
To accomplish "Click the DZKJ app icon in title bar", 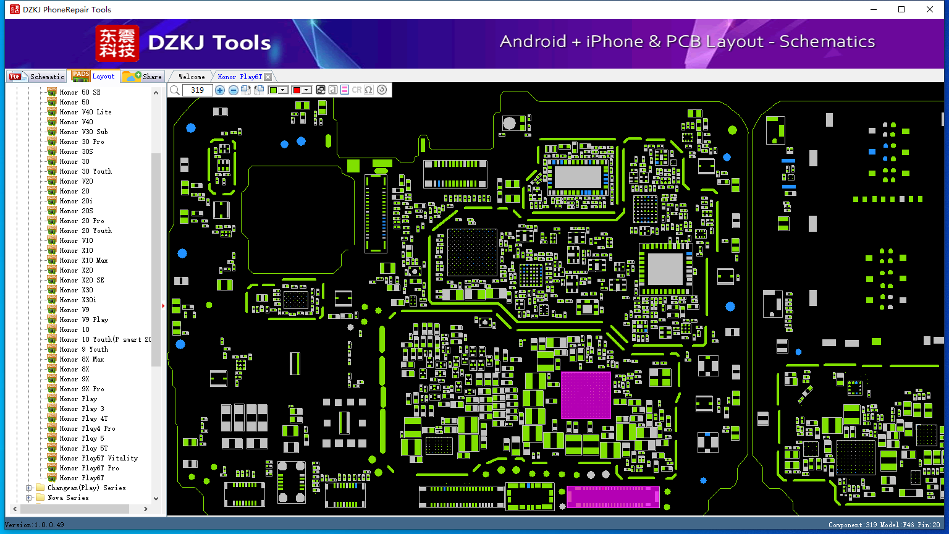I will click(x=14, y=9).
